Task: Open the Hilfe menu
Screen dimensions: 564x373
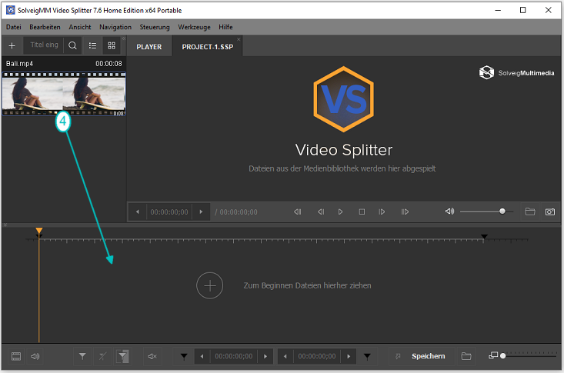Action: point(225,27)
